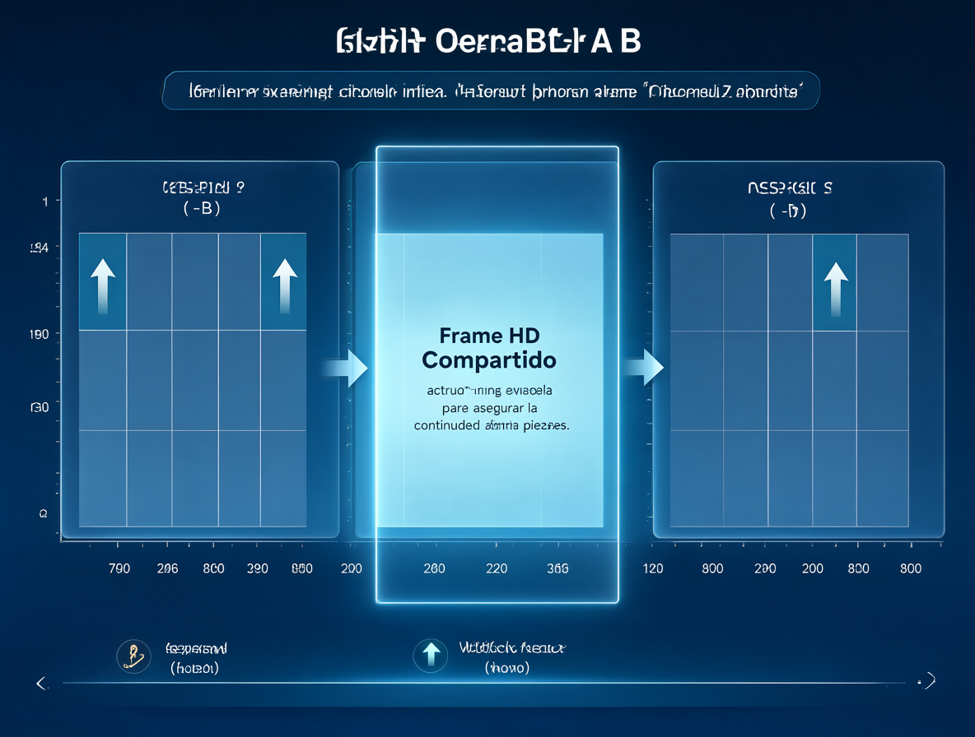Select the 'Frame HD Compartido' heading

(x=489, y=348)
